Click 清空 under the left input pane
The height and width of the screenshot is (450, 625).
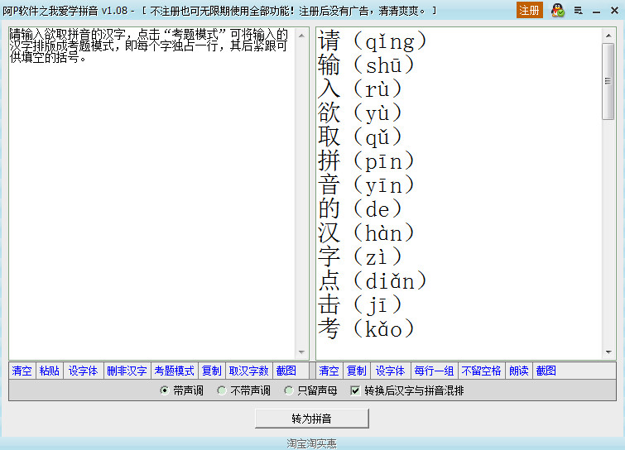coord(22,371)
